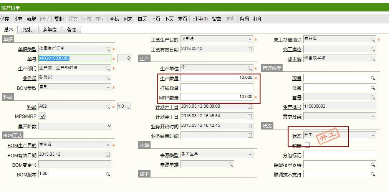Focus the 生产数量 input field
This screenshot has width=389, height=191.
[x=217, y=78]
